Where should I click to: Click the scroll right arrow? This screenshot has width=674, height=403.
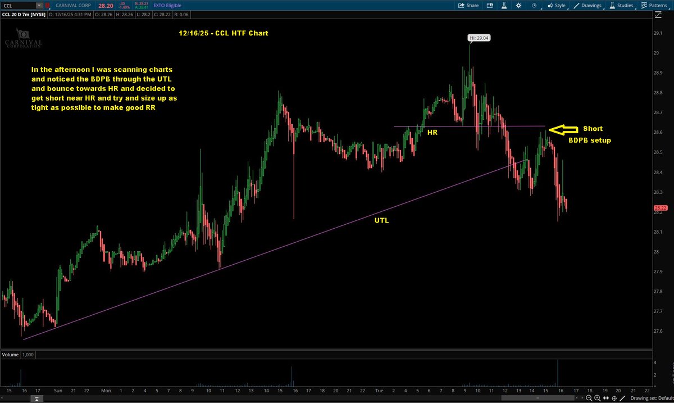tap(582, 398)
